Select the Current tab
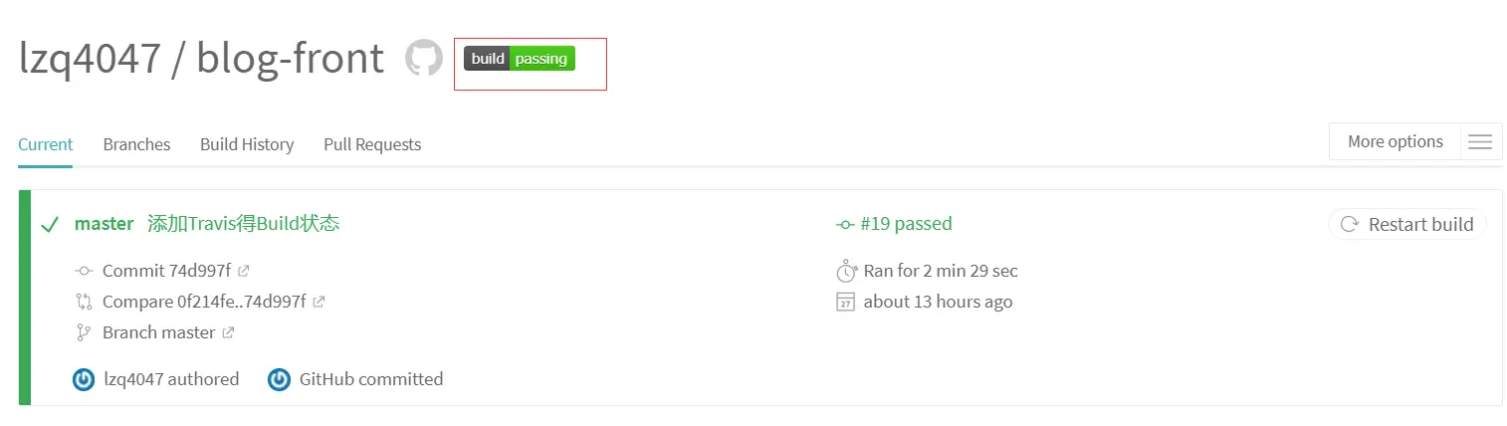Image resolution: width=1507 pixels, height=426 pixels. 46,144
